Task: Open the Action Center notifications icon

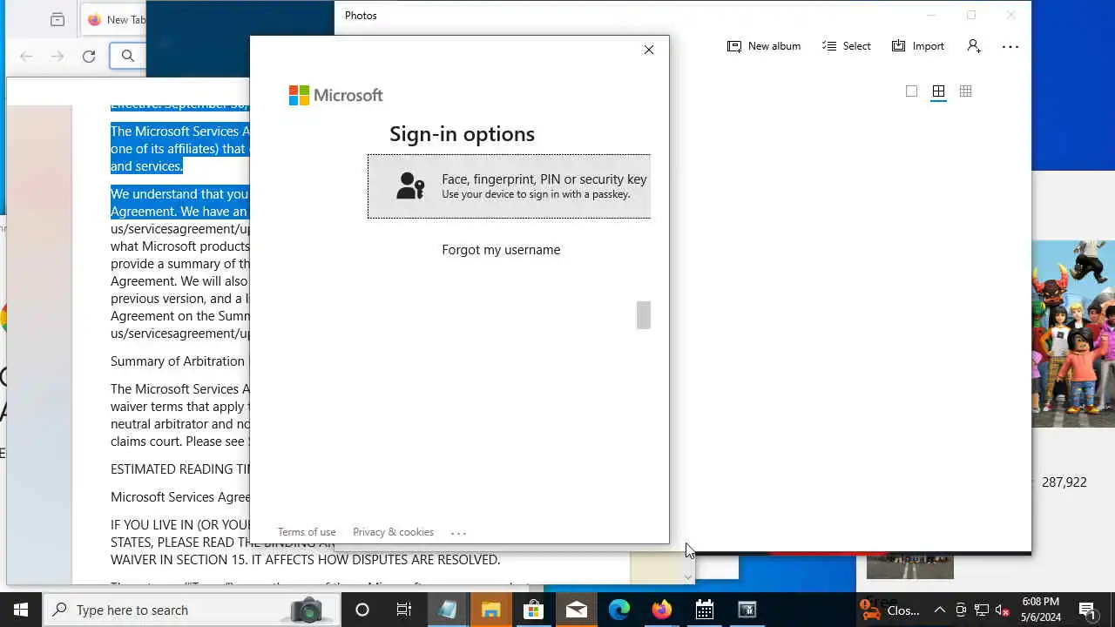Action: point(1087,610)
